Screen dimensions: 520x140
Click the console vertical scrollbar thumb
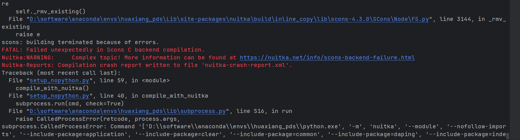coord(507,136)
